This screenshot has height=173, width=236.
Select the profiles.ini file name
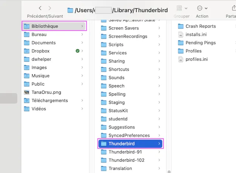197,59
